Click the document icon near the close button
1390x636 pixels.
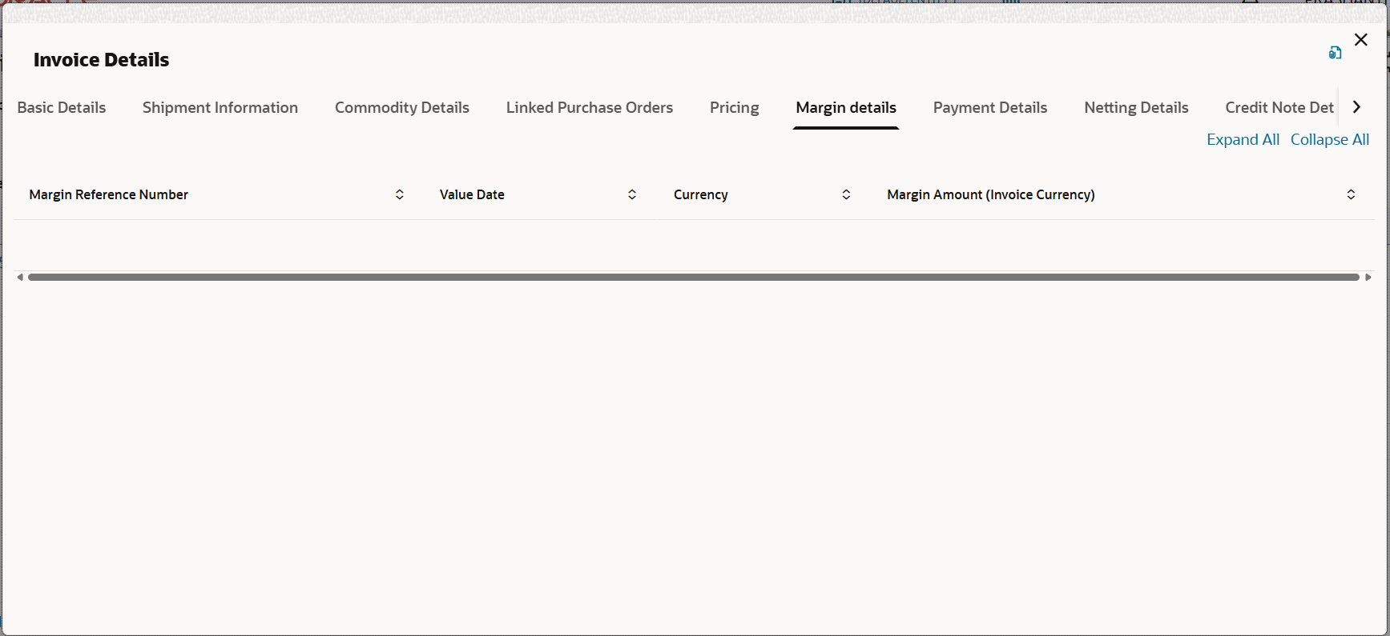coord(1335,53)
